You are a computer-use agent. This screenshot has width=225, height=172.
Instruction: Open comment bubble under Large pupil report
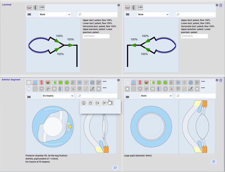click(214, 162)
